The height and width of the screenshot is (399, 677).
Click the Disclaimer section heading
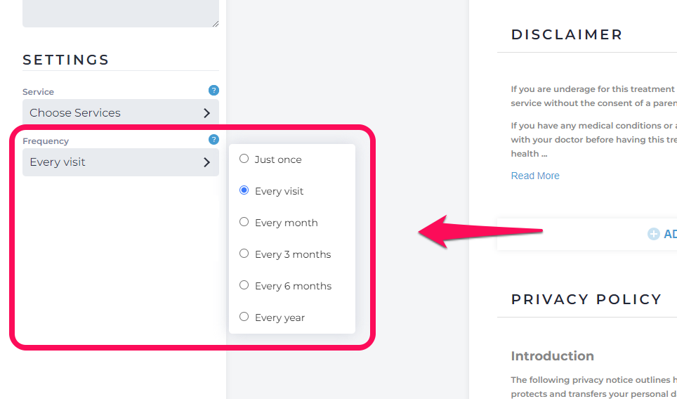tap(567, 34)
